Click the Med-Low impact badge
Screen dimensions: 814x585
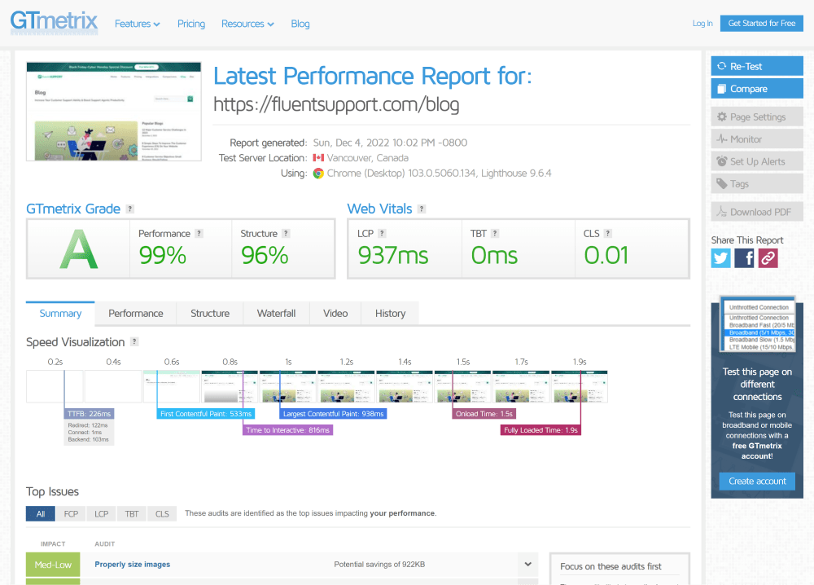[x=53, y=565]
